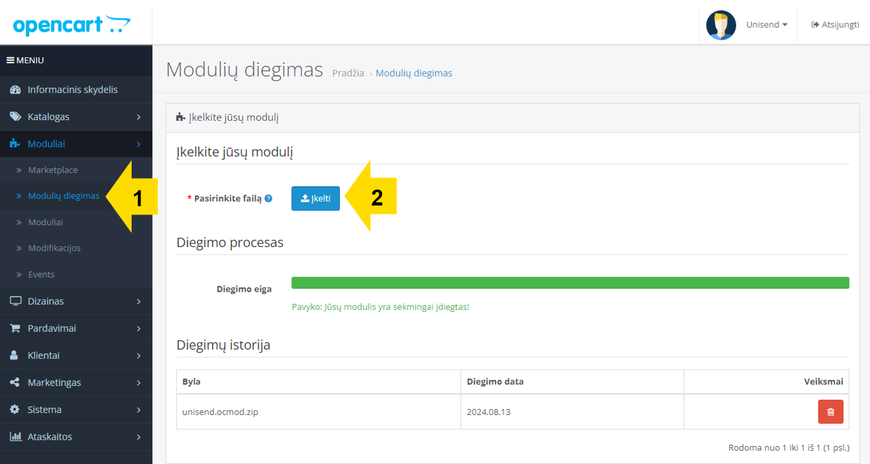Click the pagination summary text
The image size is (870, 464).
[789, 448]
